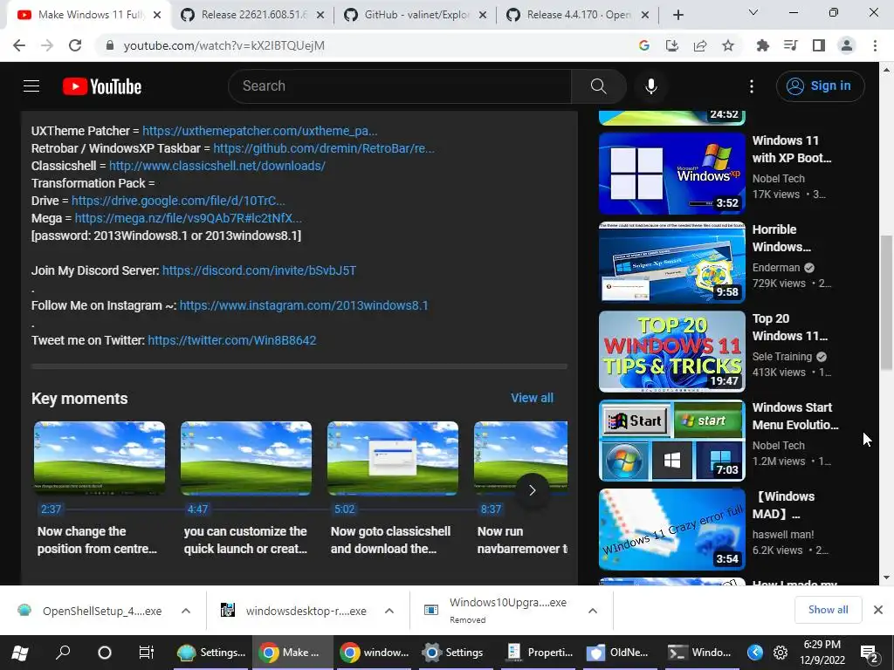Expand options for OpenShellSetup download

pyautogui.click(x=186, y=611)
